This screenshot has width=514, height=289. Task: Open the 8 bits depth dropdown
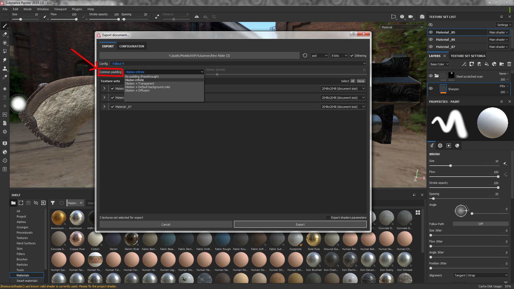[339, 56]
